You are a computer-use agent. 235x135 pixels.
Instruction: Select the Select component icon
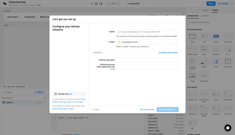click(x=204, y=49)
